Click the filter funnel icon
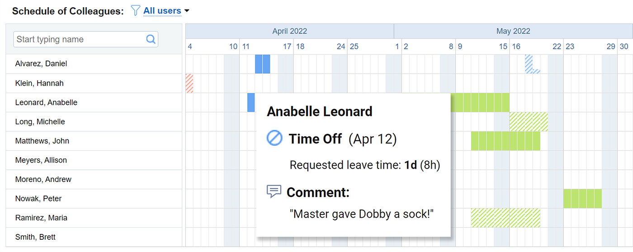This screenshot has height=252, width=633. tap(135, 10)
